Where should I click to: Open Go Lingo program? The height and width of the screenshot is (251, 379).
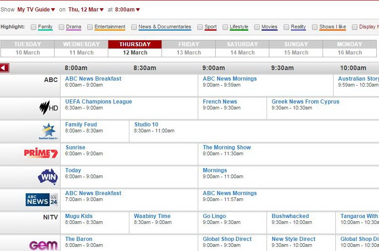pos(214,216)
